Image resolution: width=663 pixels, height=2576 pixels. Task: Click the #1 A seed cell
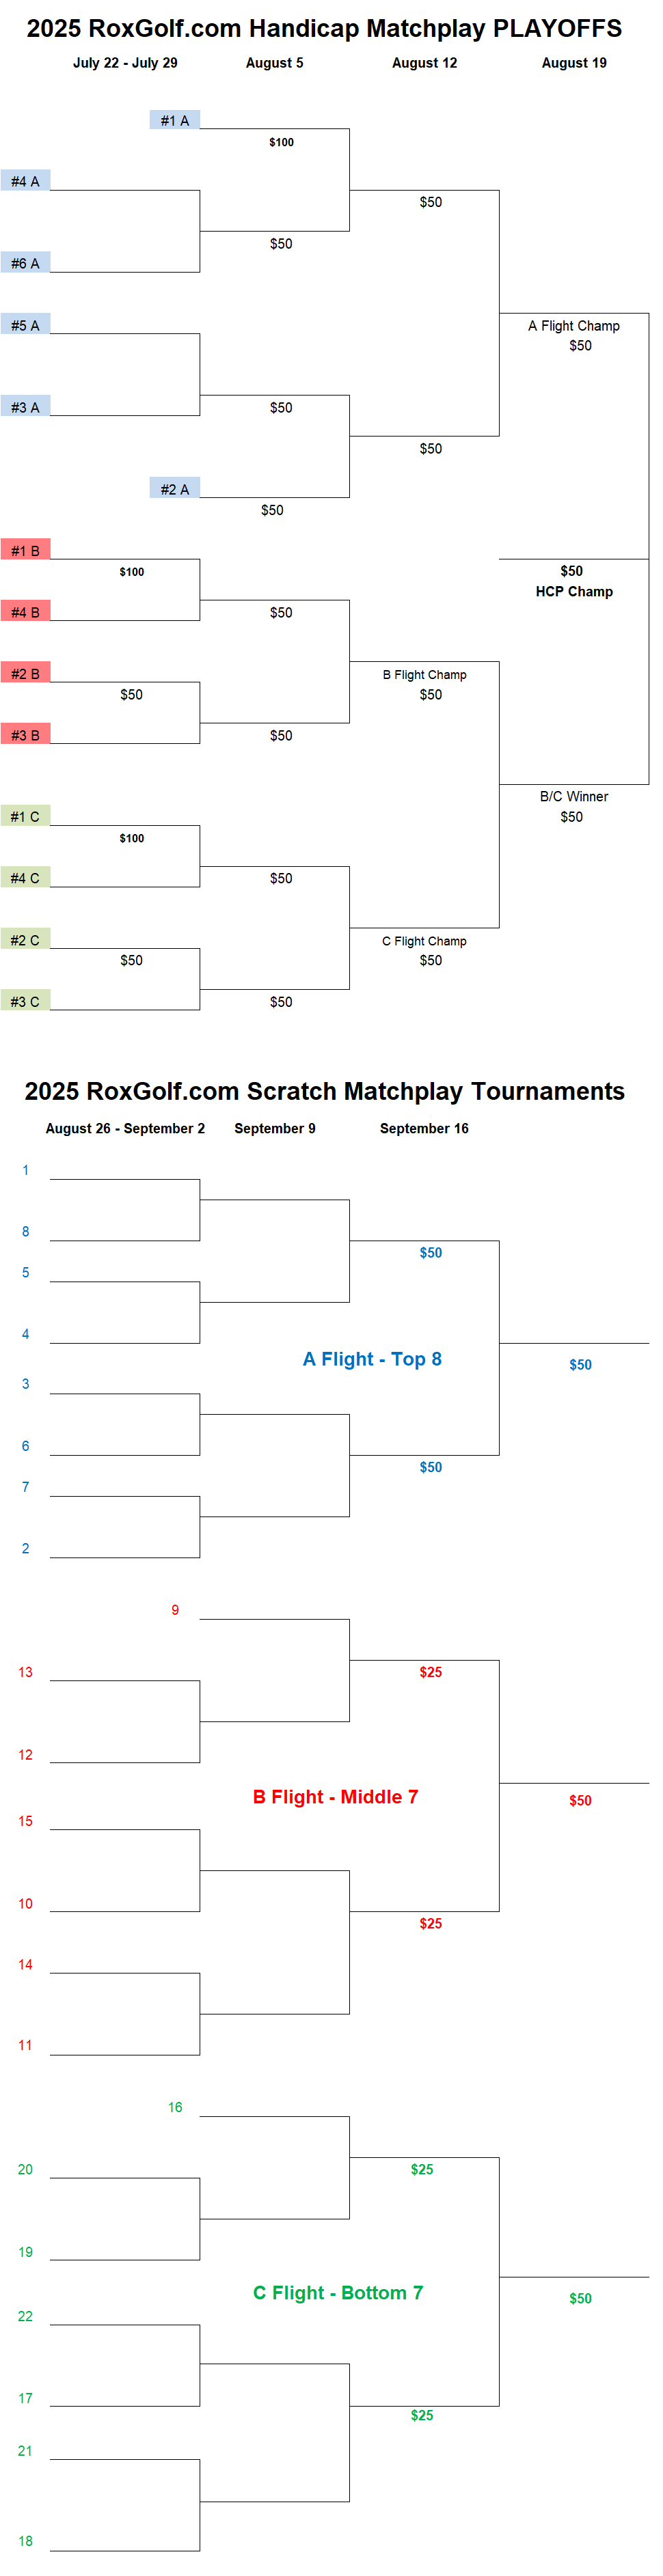click(175, 120)
